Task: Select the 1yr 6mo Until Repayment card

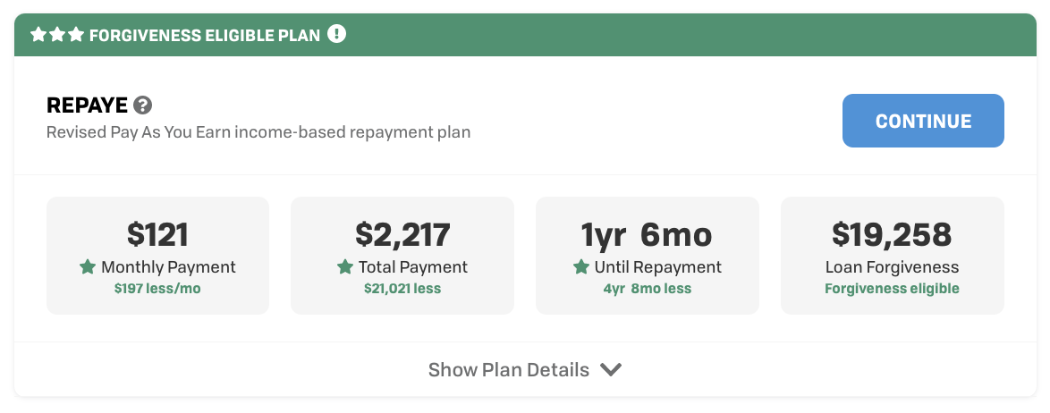Action: click(647, 255)
